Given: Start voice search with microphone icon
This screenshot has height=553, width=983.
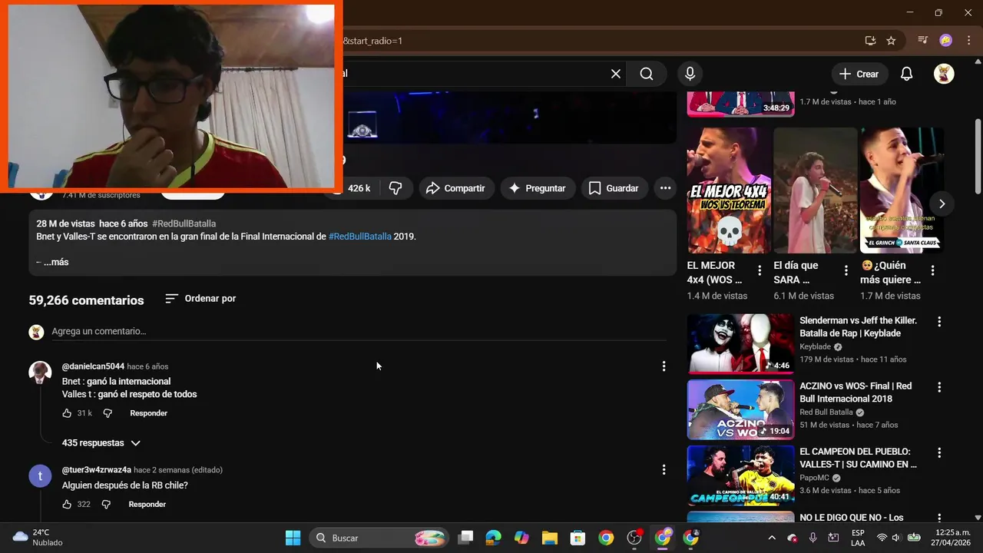Looking at the screenshot, I should click(690, 74).
